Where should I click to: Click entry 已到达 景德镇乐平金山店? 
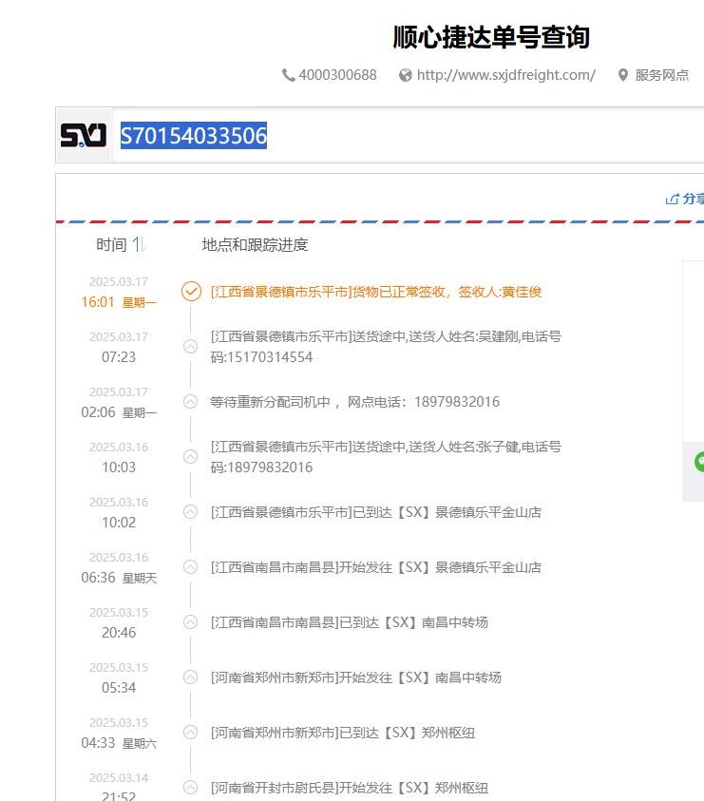376,512
